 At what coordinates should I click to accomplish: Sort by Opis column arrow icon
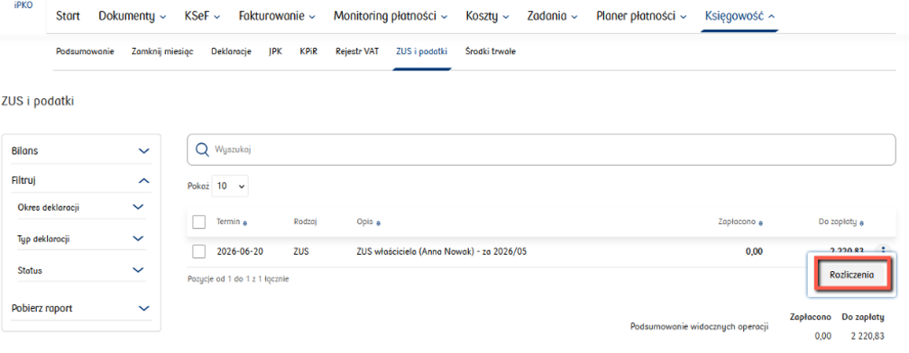click(x=378, y=222)
